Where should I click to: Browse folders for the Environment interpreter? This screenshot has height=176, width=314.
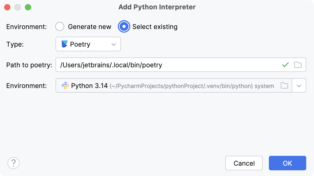tap(284, 85)
